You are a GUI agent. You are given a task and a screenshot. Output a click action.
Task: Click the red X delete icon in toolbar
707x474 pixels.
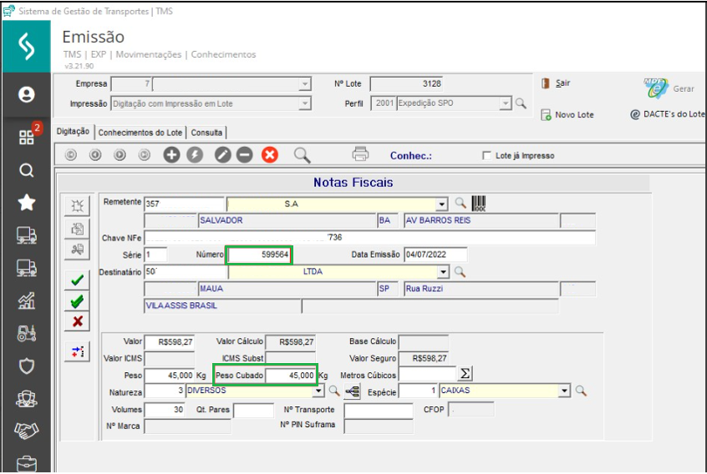269,155
